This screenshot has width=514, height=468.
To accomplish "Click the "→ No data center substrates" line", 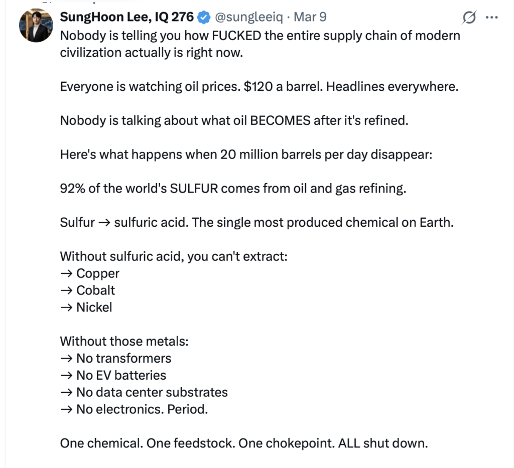I will tap(144, 392).
